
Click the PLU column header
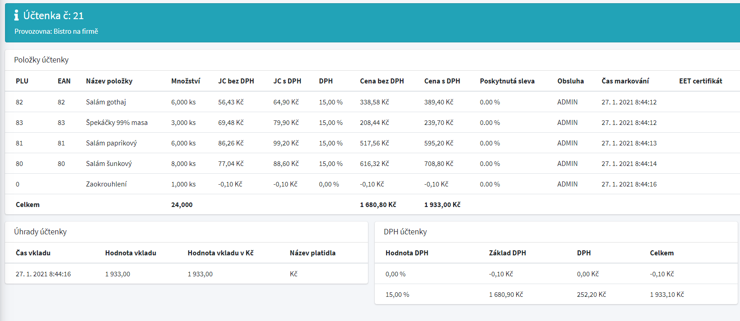(22, 81)
